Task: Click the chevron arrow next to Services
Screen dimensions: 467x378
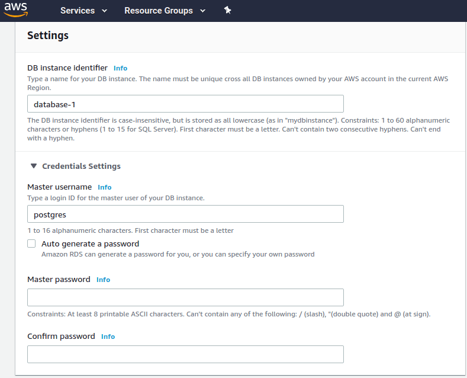Action: [105, 11]
